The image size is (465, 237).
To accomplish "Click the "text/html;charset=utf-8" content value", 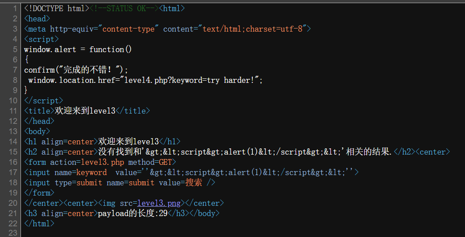I will [252, 29].
